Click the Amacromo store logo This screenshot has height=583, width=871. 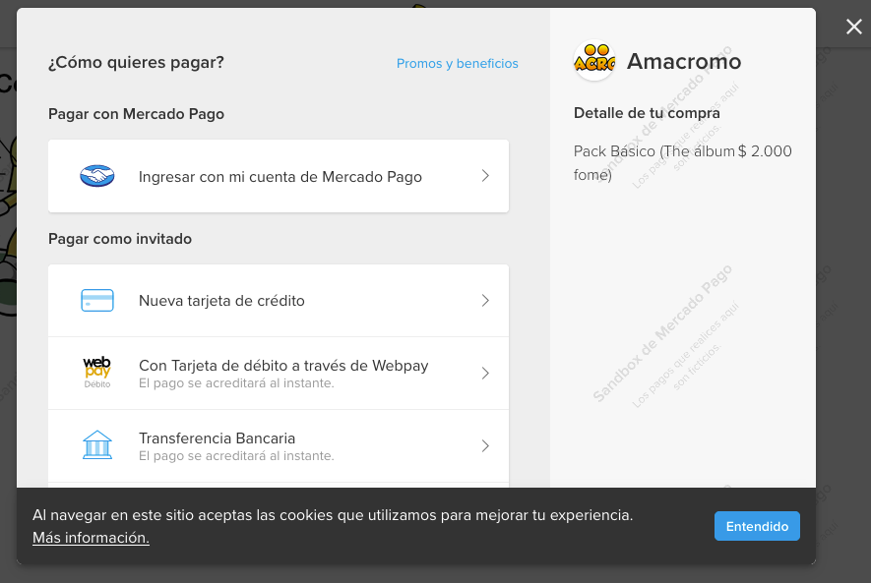pos(594,60)
